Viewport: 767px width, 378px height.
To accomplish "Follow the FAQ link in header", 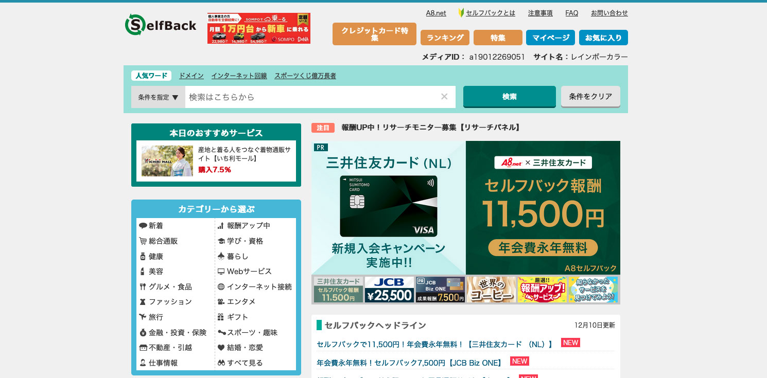I will (x=571, y=13).
